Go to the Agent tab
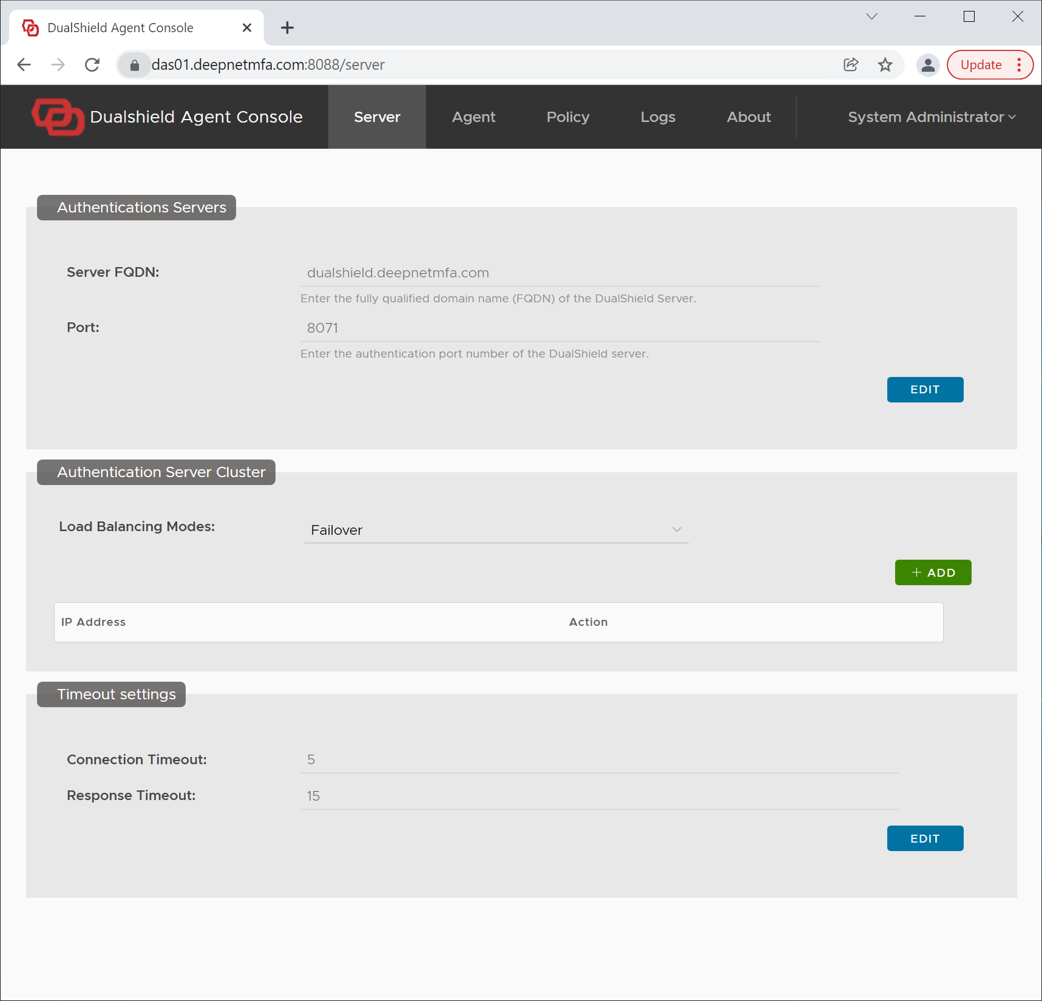 click(473, 117)
